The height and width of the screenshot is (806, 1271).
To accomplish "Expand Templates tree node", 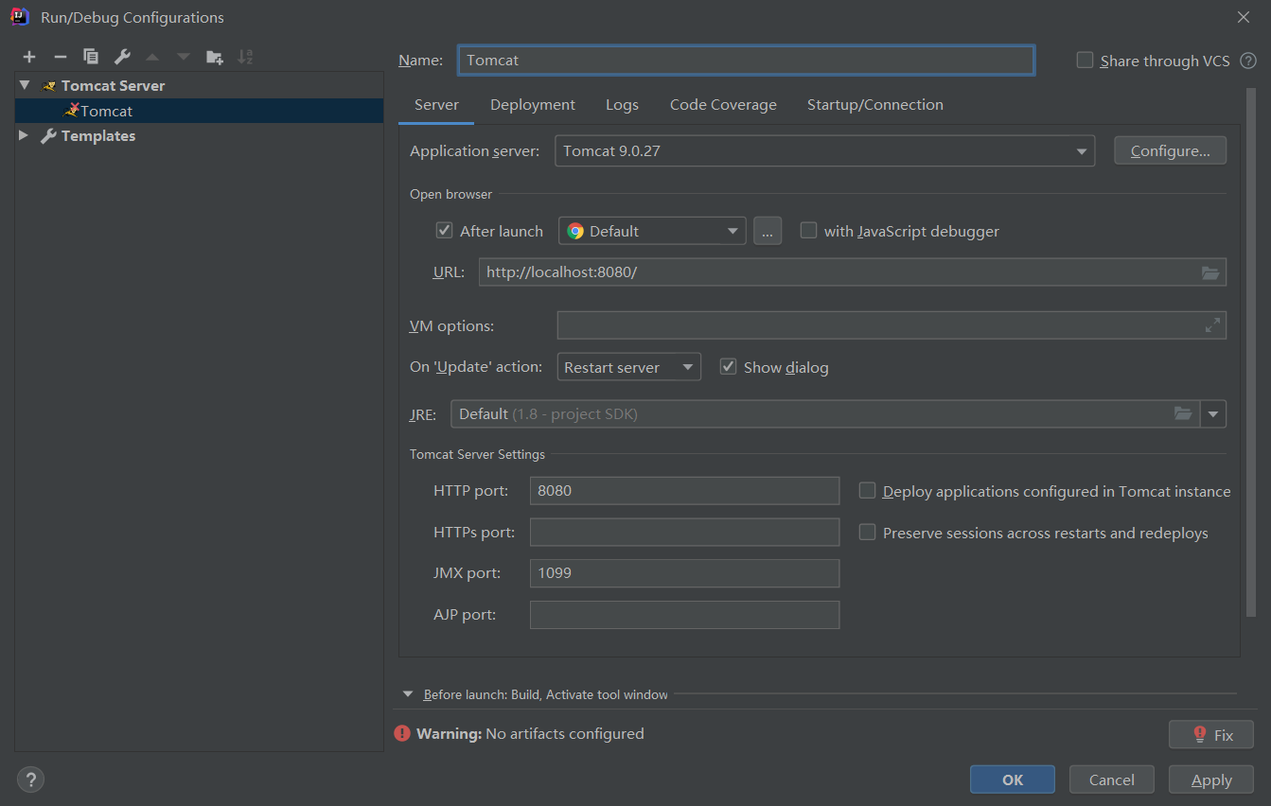I will 25,136.
